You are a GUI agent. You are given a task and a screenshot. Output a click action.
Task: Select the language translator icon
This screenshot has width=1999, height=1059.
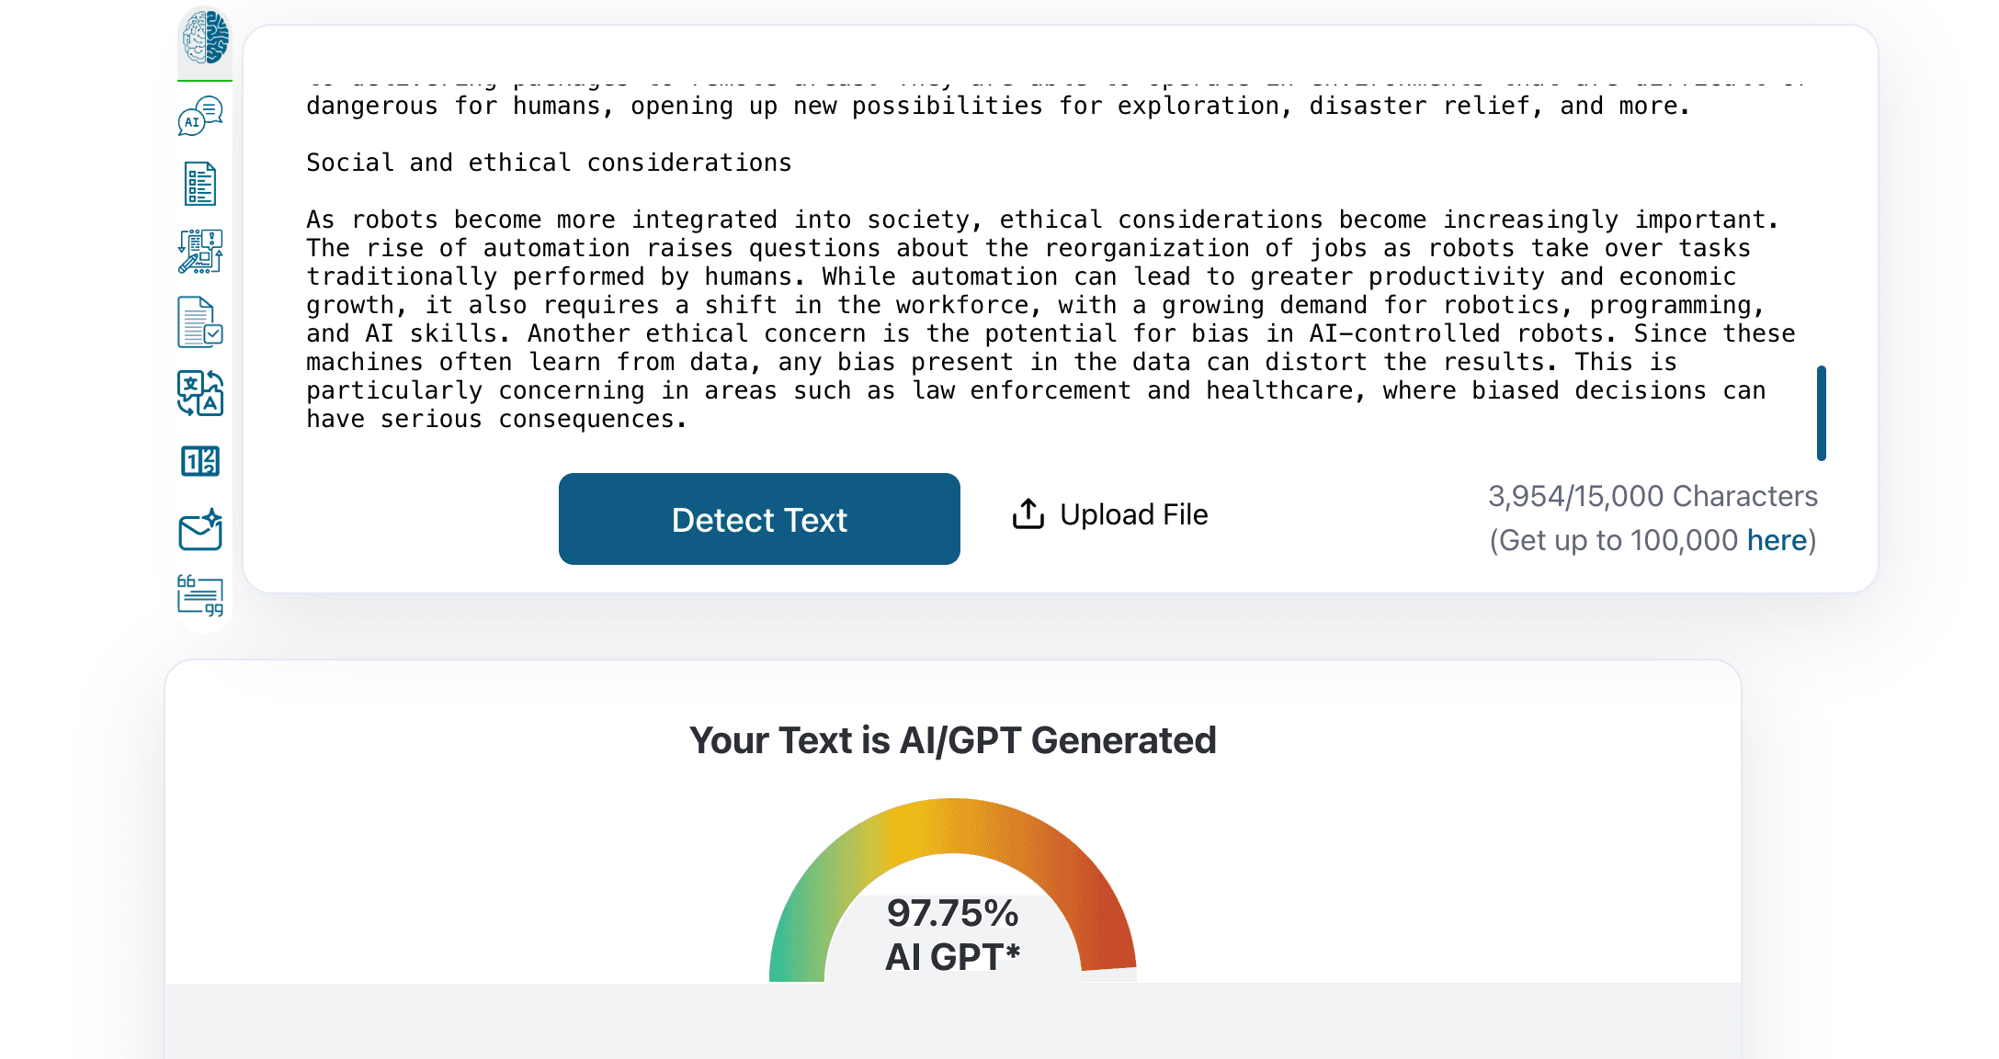tap(200, 393)
